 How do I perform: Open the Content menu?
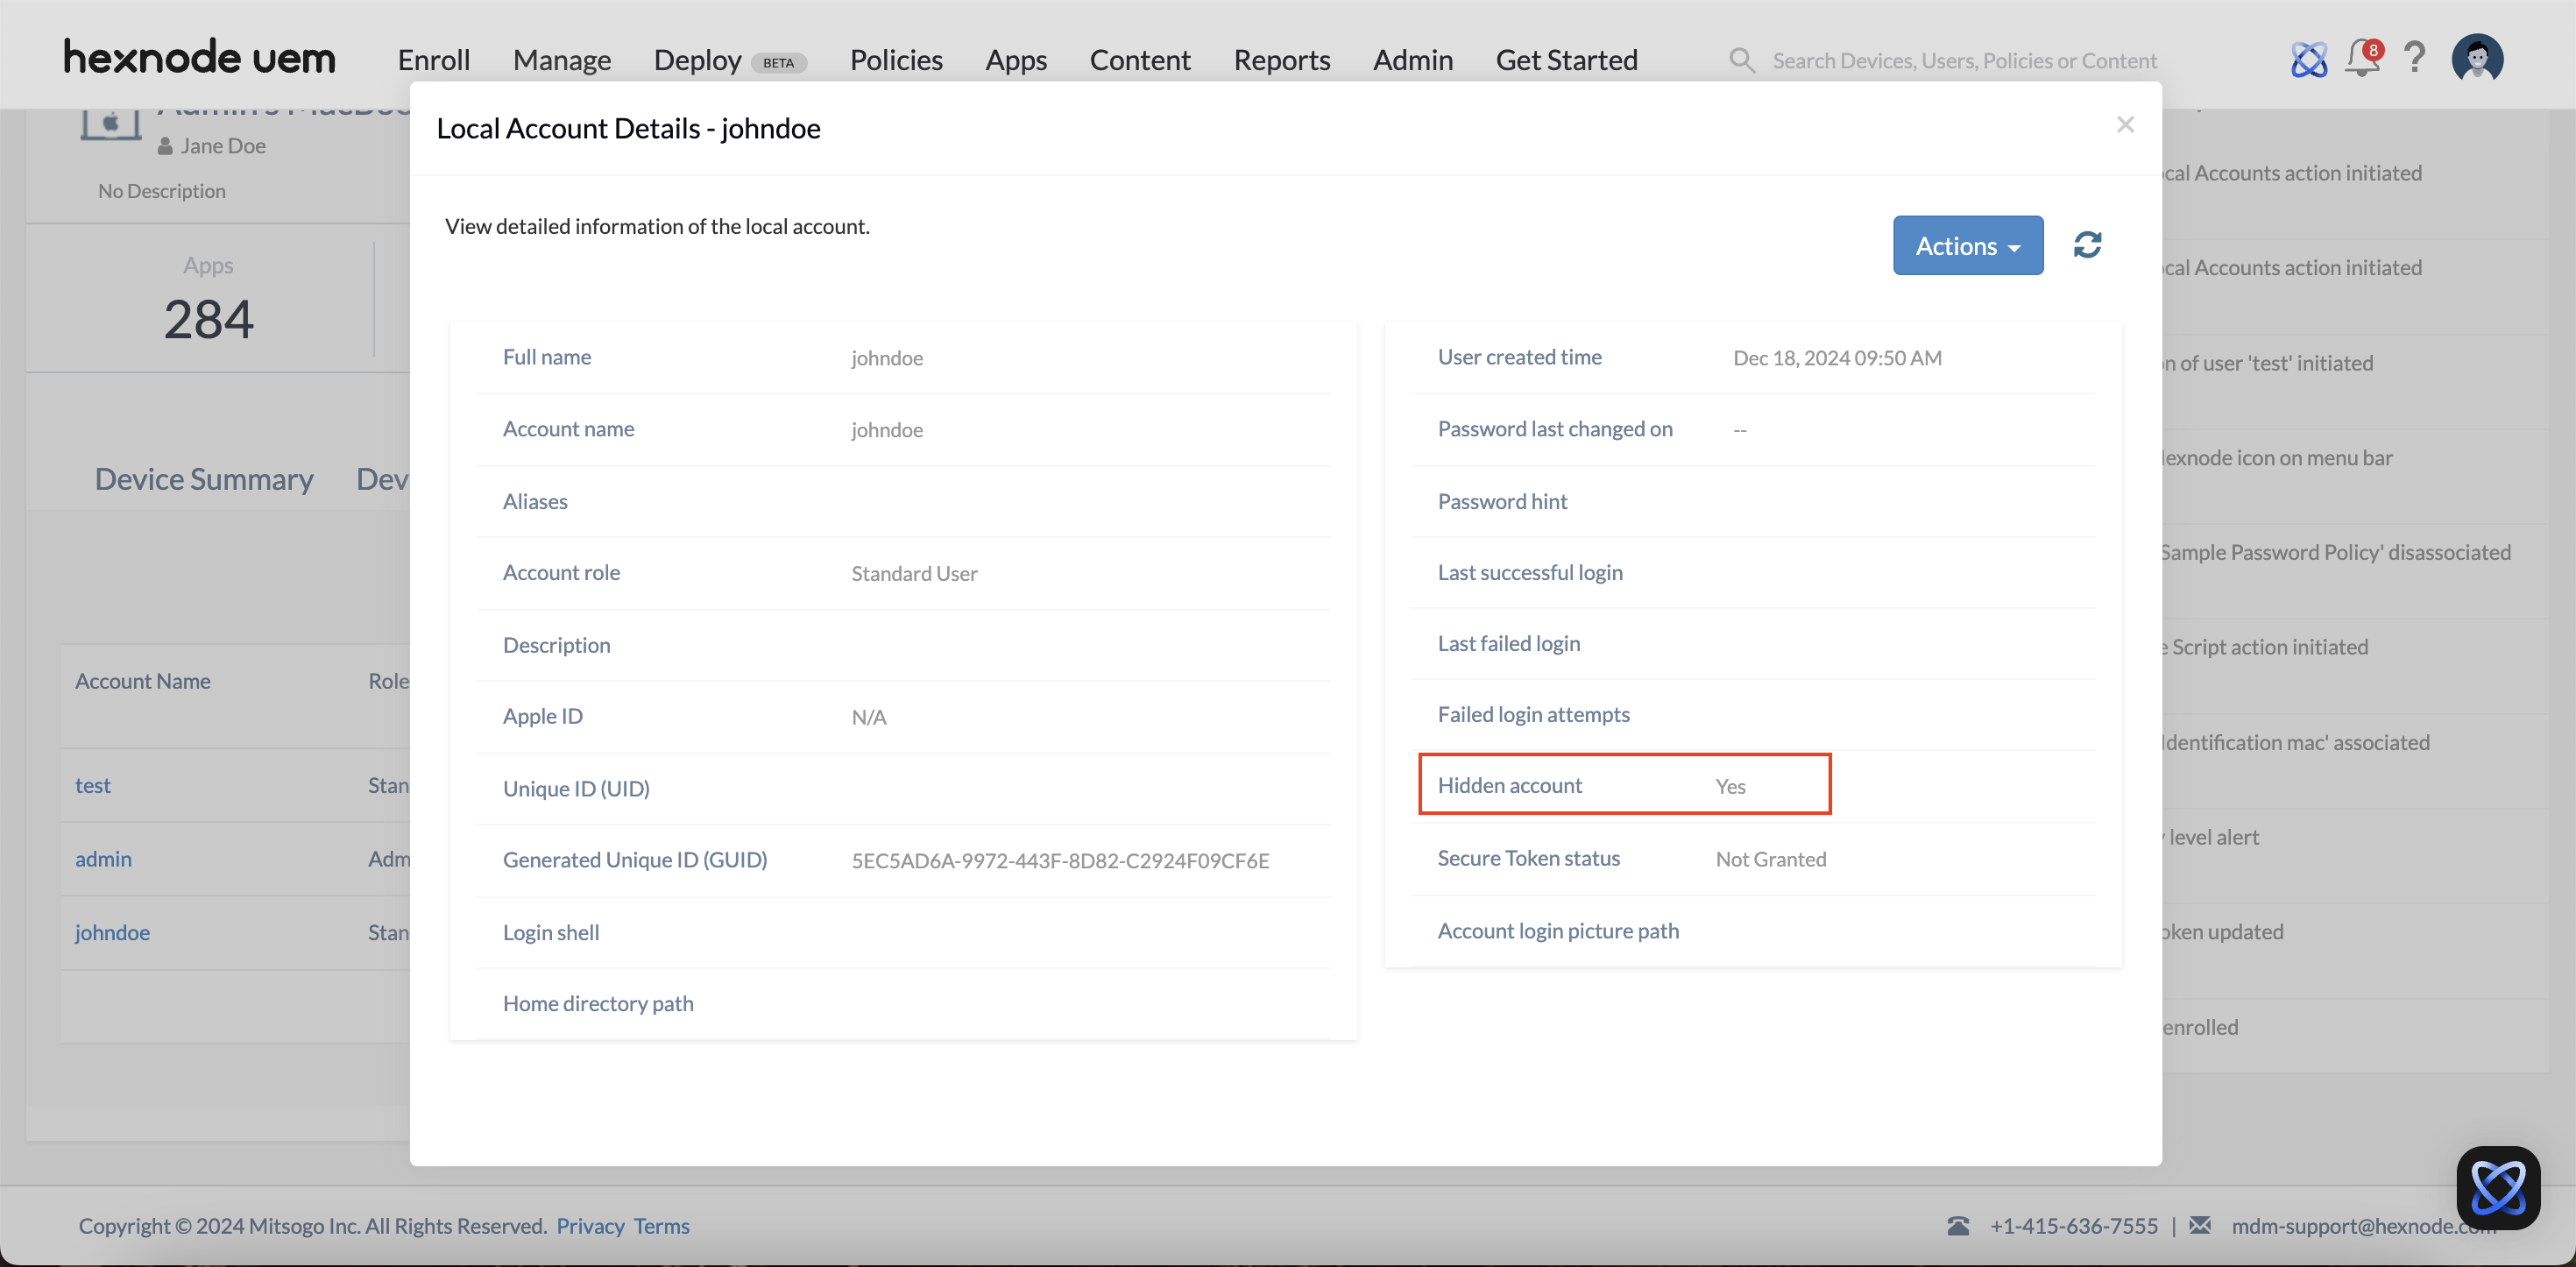1140,60
